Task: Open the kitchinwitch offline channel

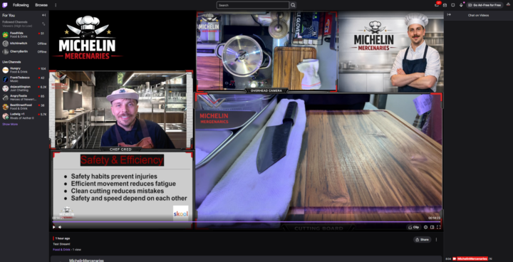Action: click(24, 43)
